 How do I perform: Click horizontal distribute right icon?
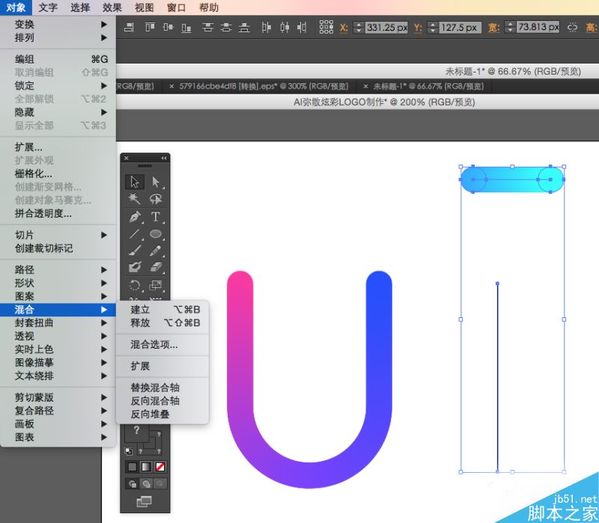click(302, 27)
